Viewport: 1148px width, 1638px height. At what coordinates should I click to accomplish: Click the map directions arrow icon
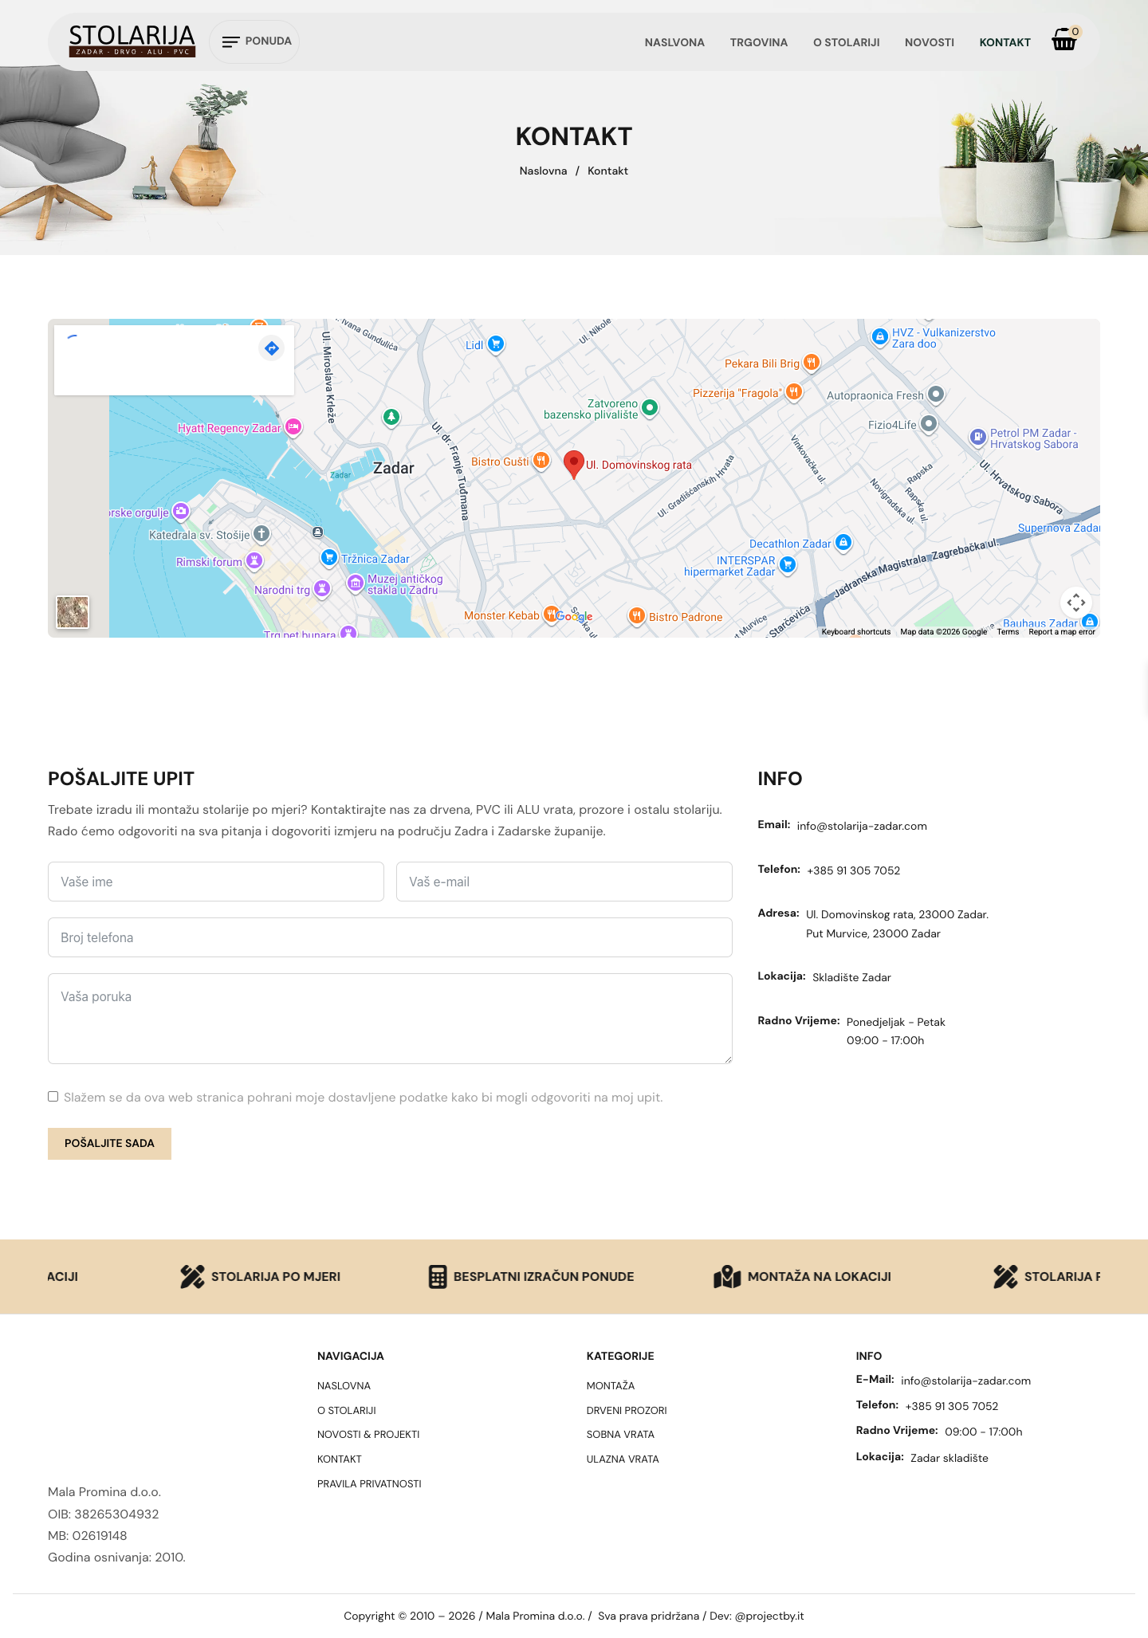coord(272,348)
